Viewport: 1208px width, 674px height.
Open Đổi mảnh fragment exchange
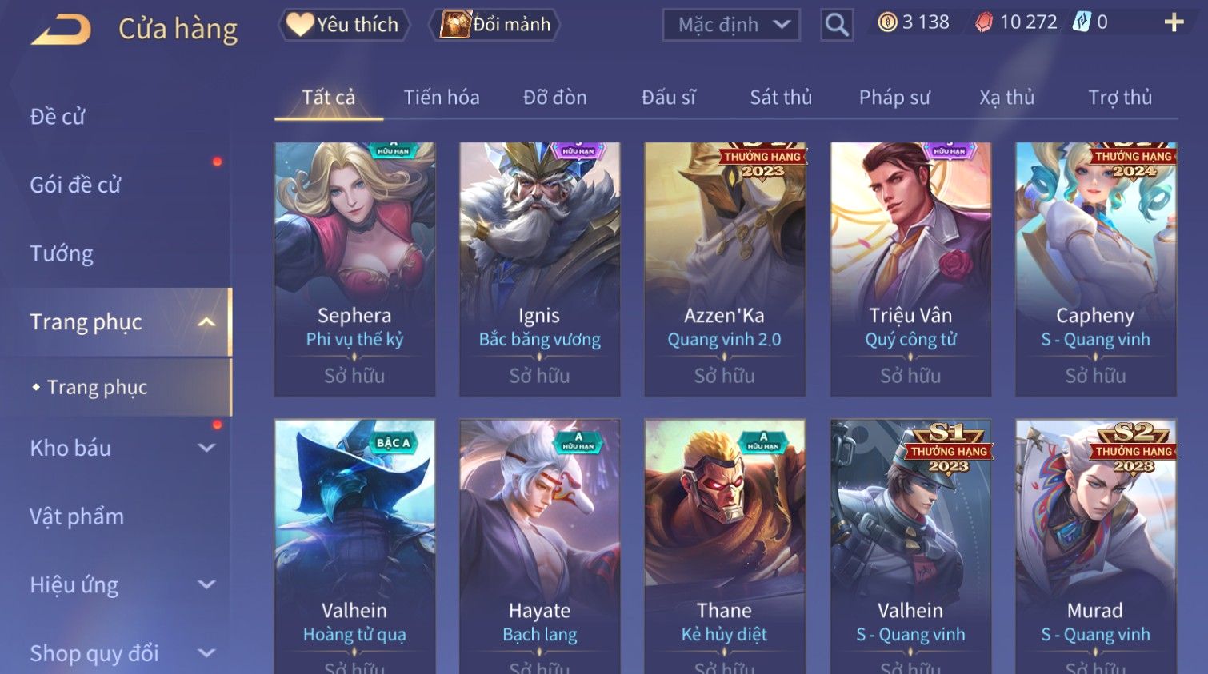pyautogui.click(x=495, y=25)
